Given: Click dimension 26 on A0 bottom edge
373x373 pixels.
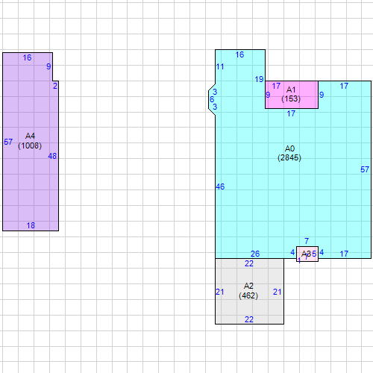Looking at the screenshot, I should [x=255, y=254].
